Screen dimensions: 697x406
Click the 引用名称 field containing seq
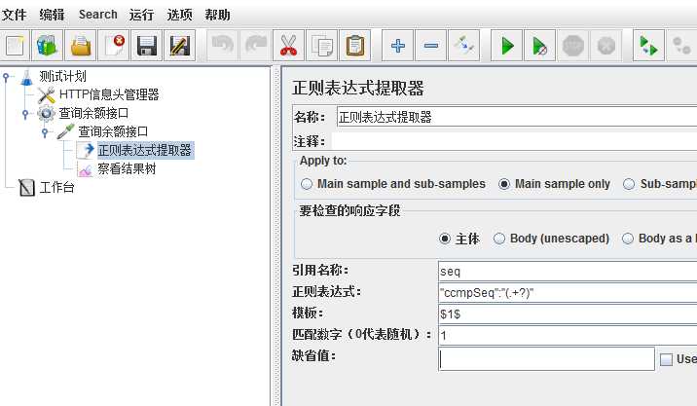coord(568,272)
